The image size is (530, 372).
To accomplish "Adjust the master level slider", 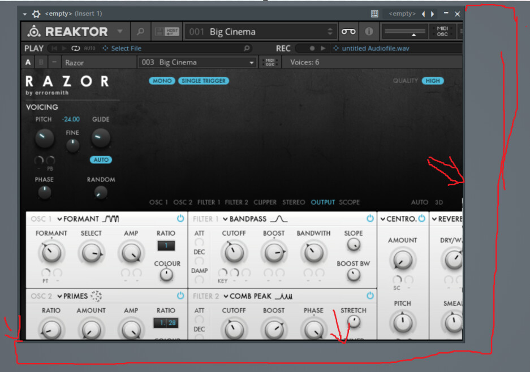I will tap(404, 32).
